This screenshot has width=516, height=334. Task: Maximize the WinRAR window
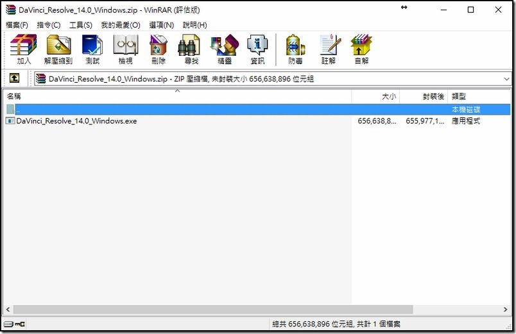(470, 10)
